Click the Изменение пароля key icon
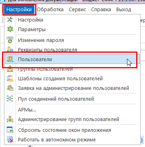Screen dimensions: 145x147 pos(10,40)
